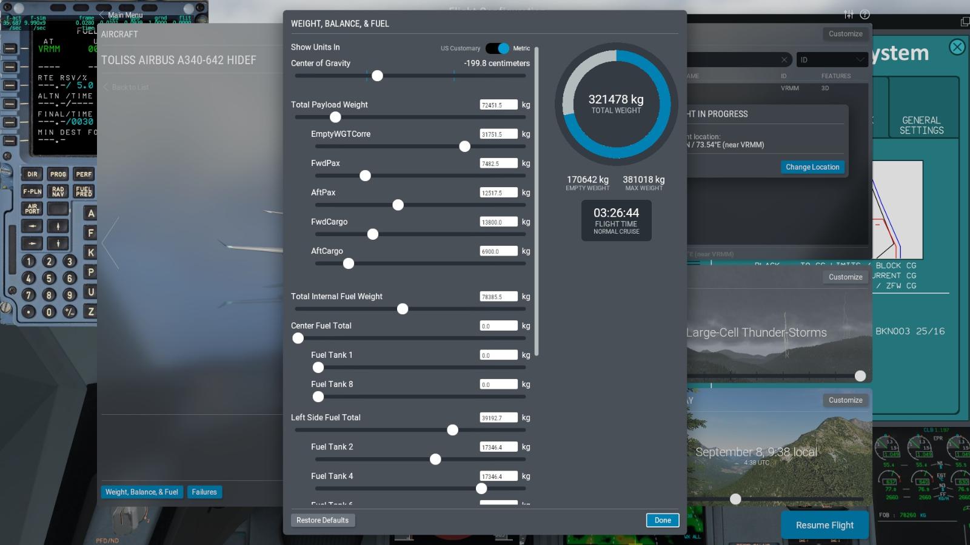Viewport: 970px width, 545px height.
Task: Click the Center Fuel Total value field
Action: [x=499, y=326]
